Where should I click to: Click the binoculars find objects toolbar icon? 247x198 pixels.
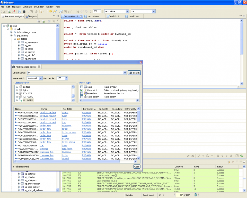tap(24, 11)
